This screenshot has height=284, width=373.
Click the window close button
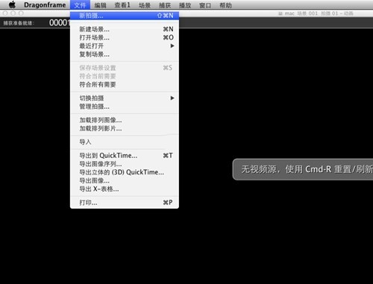(x=5, y=13)
